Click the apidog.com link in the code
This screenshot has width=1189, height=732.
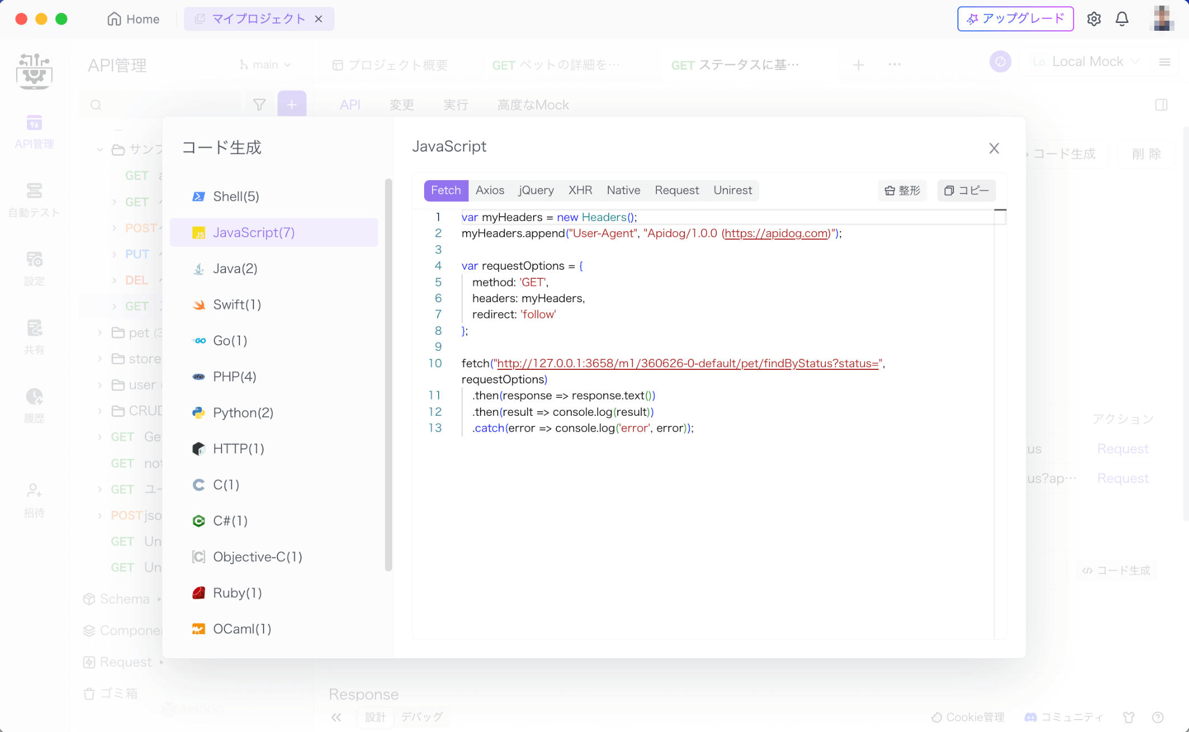pyautogui.click(x=776, y=233)
